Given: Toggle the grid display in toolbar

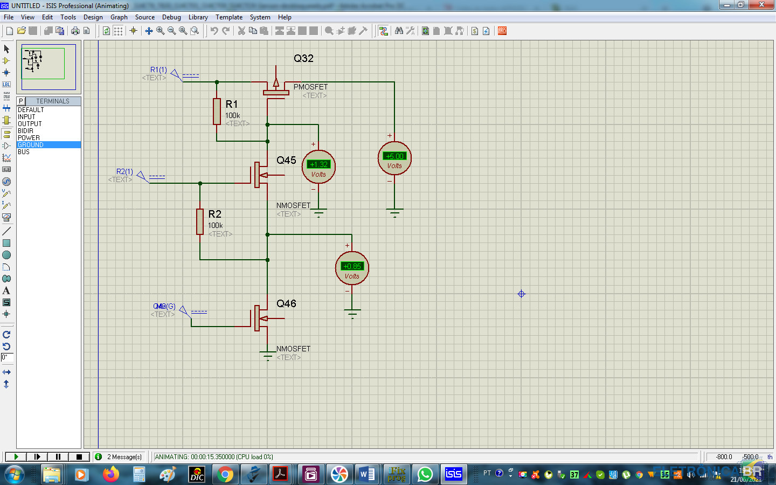Looking at the screenshot, I should pyautogui.click(x=118, y=31).
